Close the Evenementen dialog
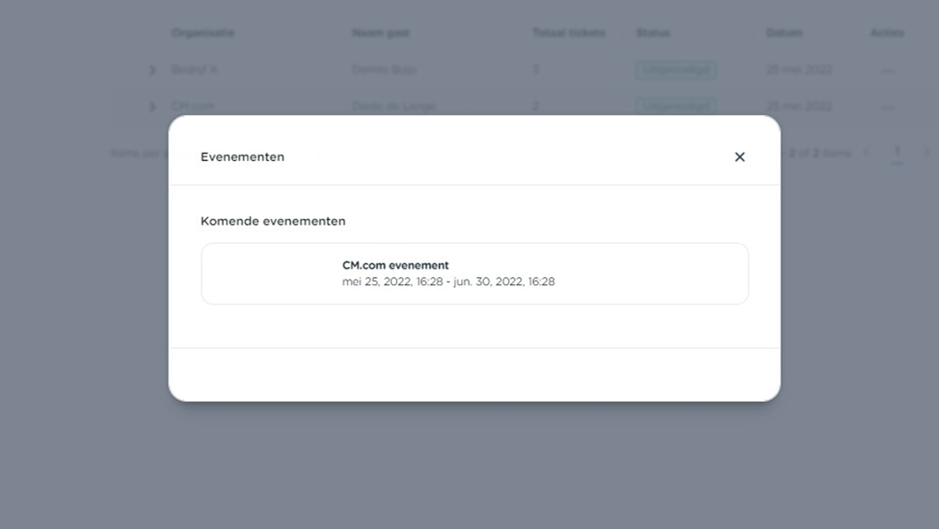The width and height of the screenshot is (939, 529). pyautogui.click(x=739, y=157)
